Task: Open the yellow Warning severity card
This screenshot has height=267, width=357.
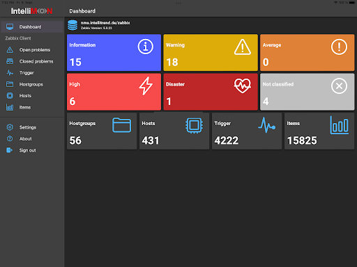Action: [x=211, y=53]
